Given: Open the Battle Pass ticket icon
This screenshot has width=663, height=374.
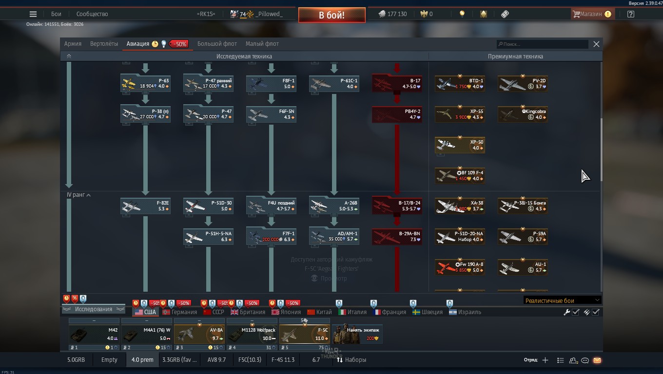Looking at the screenshot, I should 505,14.
